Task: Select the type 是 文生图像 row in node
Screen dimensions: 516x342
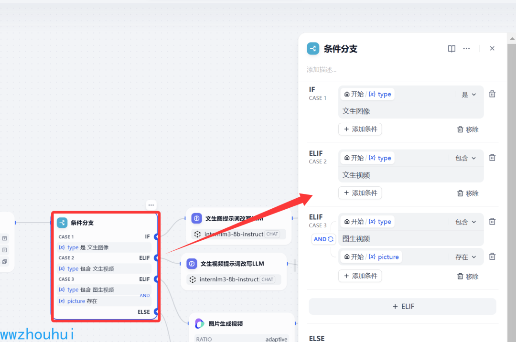Action: click(104, 247)
